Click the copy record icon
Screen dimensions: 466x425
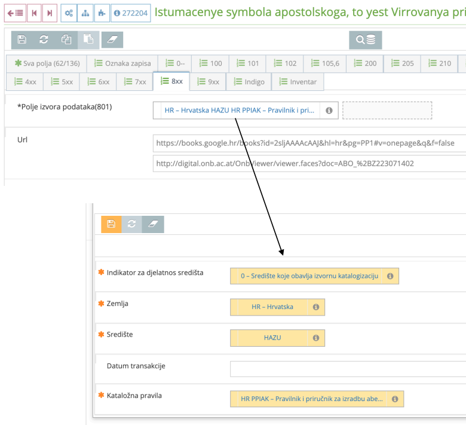(x=66, y=39)
